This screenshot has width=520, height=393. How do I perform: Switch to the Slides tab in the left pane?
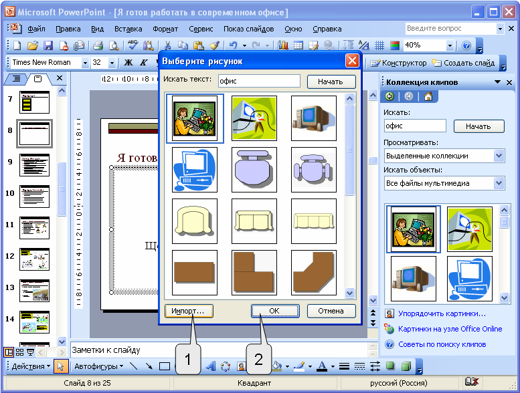[38, 79]
